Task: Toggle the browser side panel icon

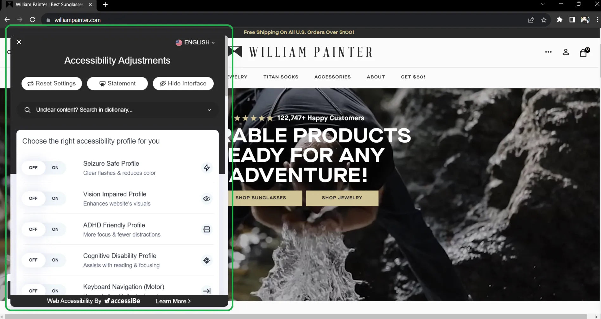Action: (572, 20)
